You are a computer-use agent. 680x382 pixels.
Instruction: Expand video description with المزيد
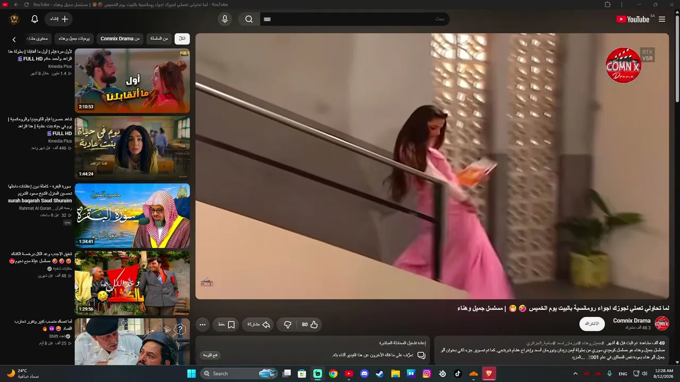coord(577,358)
